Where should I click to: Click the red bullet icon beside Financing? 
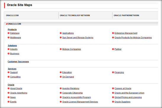click(x=113, y=72)
